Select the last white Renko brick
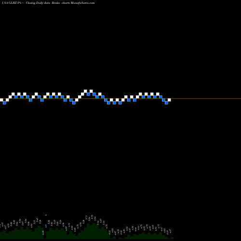The height and width of the screenshot is (241, 241). tap(169, 100)
